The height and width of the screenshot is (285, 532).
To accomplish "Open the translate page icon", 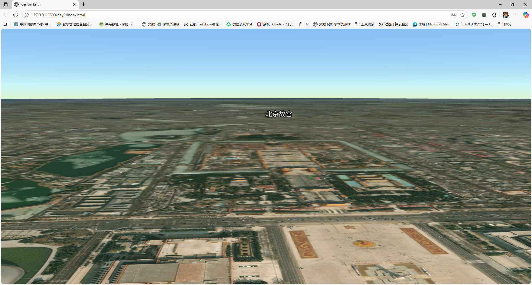I will 453,15.
